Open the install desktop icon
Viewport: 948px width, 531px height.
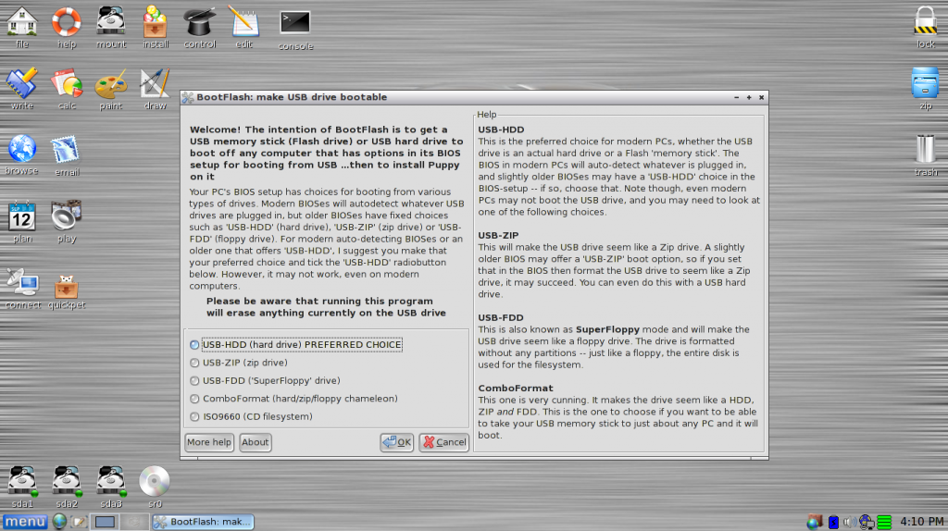coord(156,22)
